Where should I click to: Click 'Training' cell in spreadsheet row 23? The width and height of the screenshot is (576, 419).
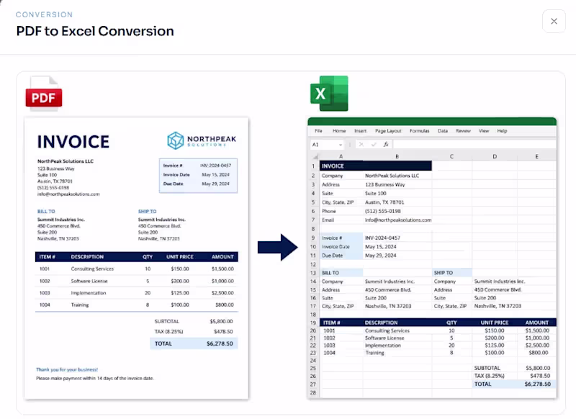pyautogui.click(x=397, y=353)
